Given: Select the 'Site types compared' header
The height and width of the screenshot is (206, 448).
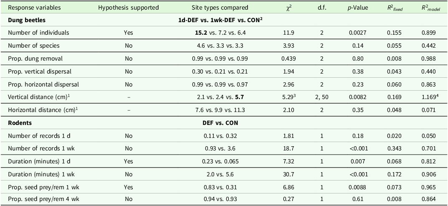Looking at the screenshot, I should tap(220, 8).
